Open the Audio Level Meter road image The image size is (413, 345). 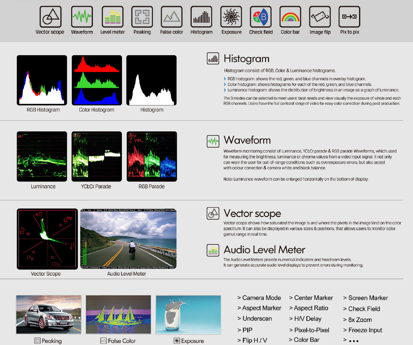(128, 239)
